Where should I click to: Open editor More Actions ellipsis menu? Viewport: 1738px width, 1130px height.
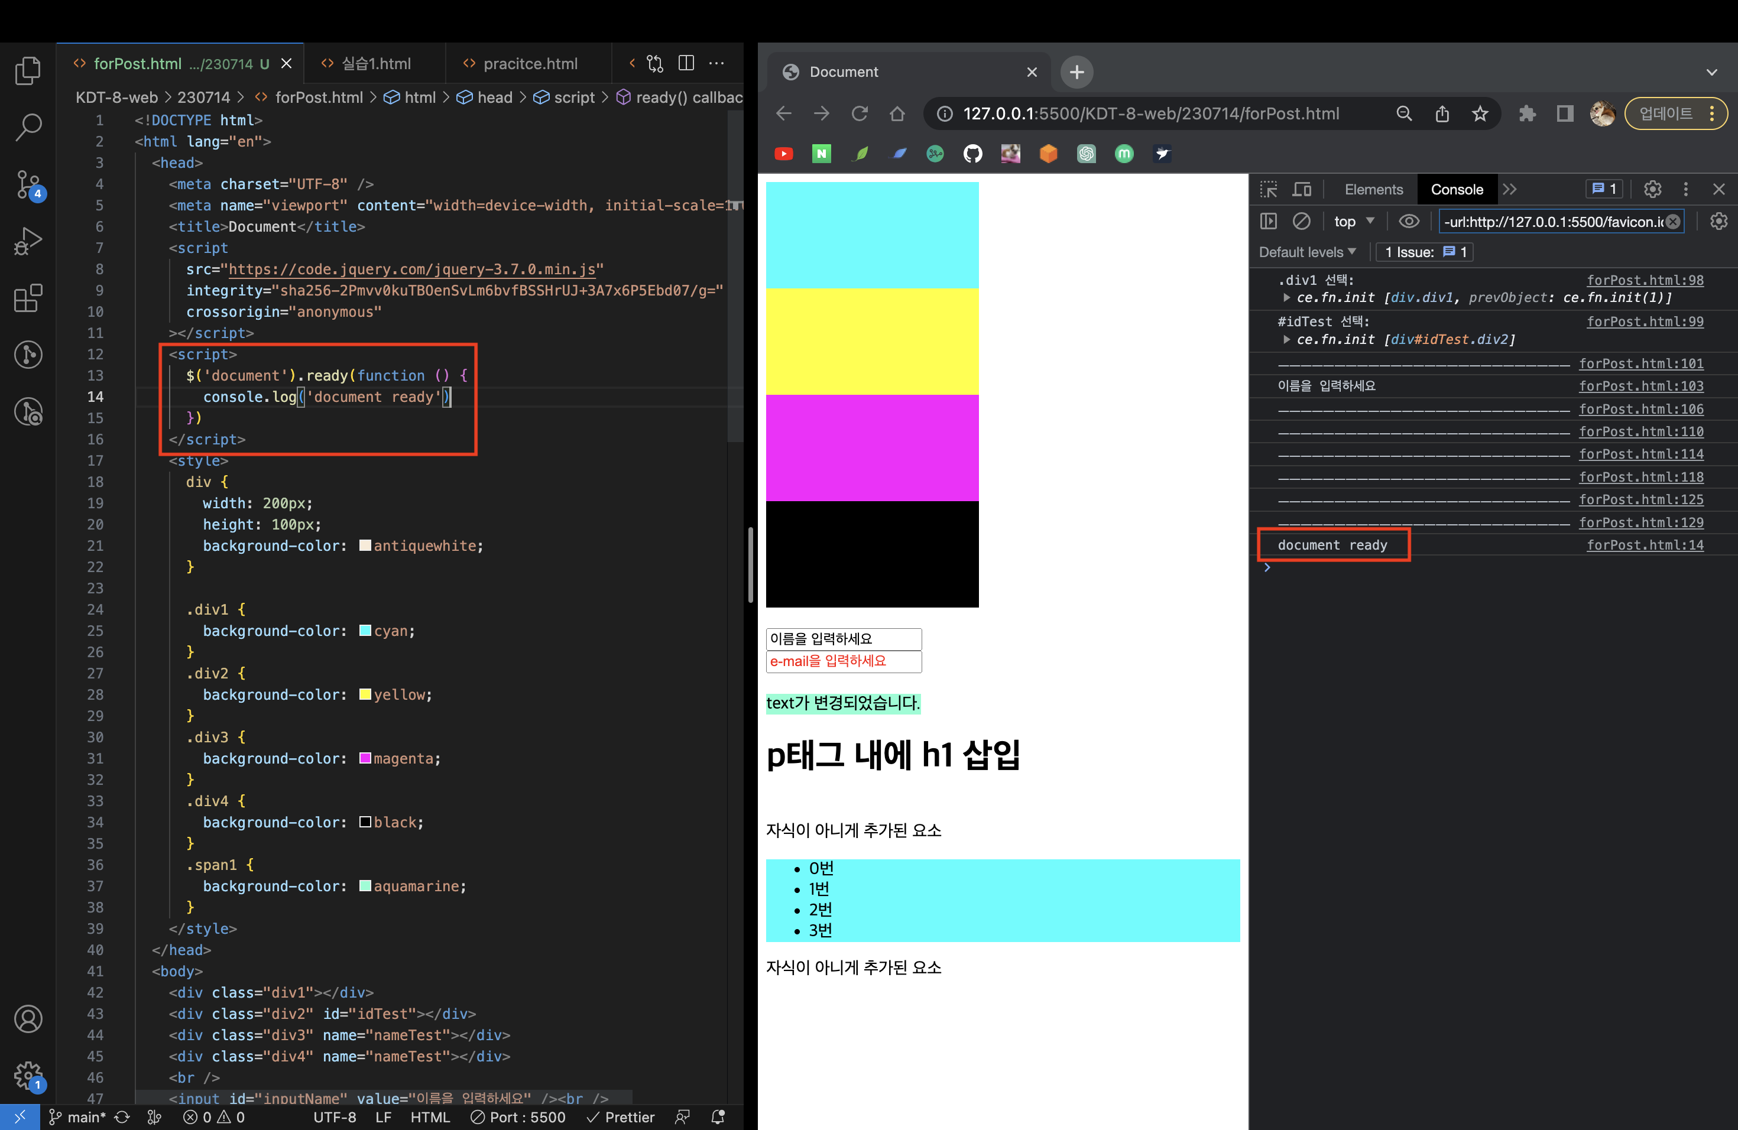716,63
